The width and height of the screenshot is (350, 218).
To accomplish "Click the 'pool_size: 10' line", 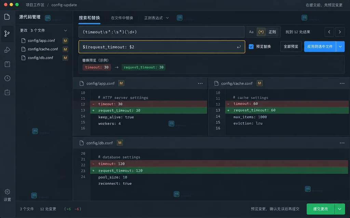I will pos(113,177).
